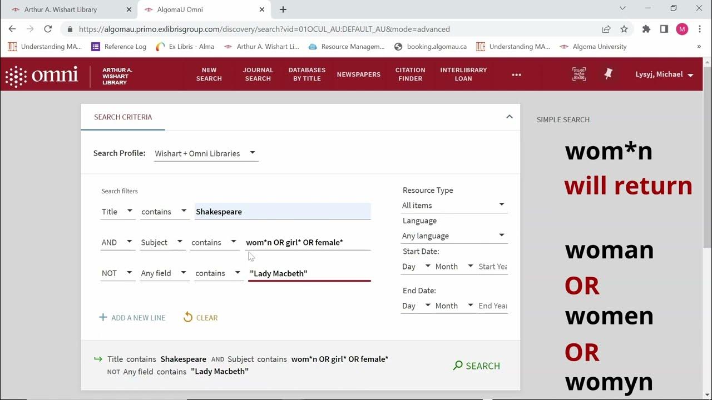Open the first row contains dropdown
Image resolution: width=712 pixels, height=400 pixels.
pyautogui.click(x=165, y=212)
